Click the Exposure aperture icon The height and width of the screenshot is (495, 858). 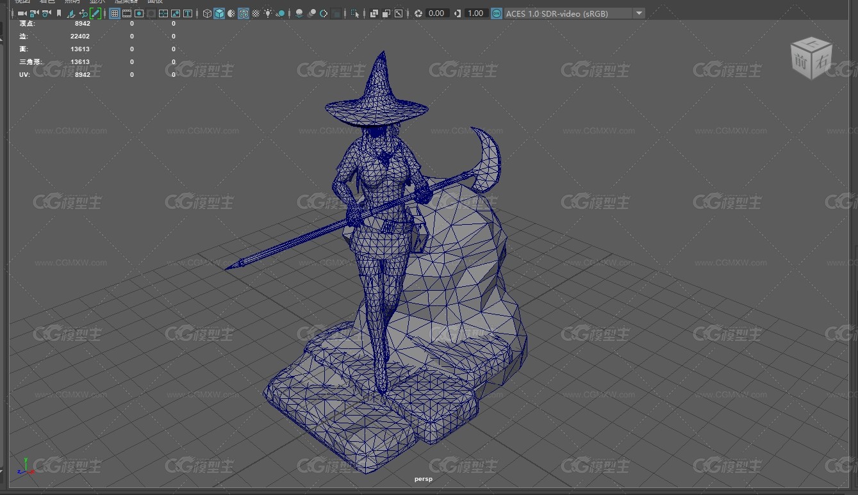418,13
